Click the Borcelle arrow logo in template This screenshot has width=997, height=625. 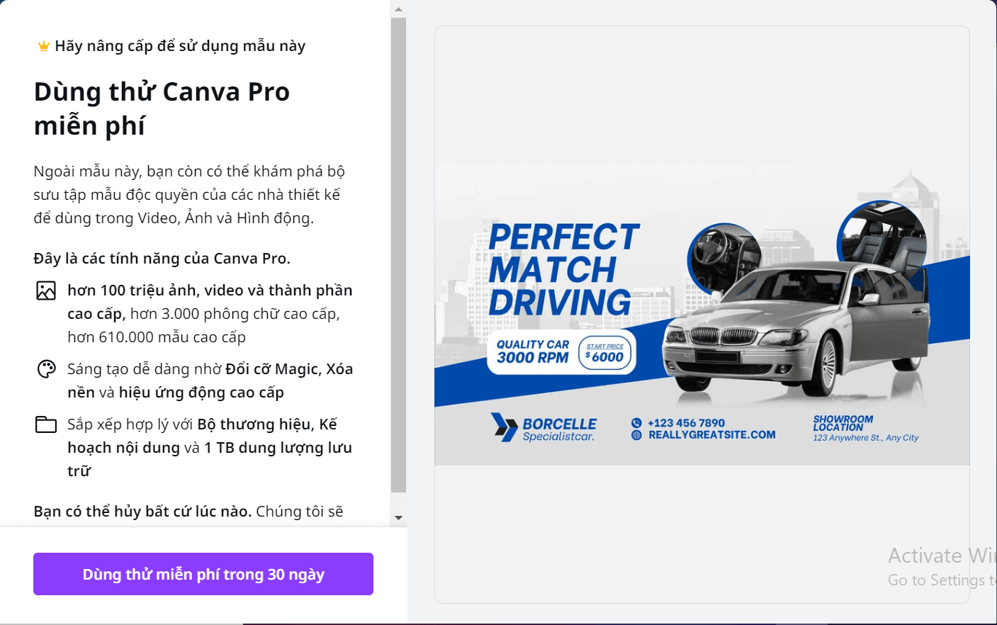tap(505, 427)
